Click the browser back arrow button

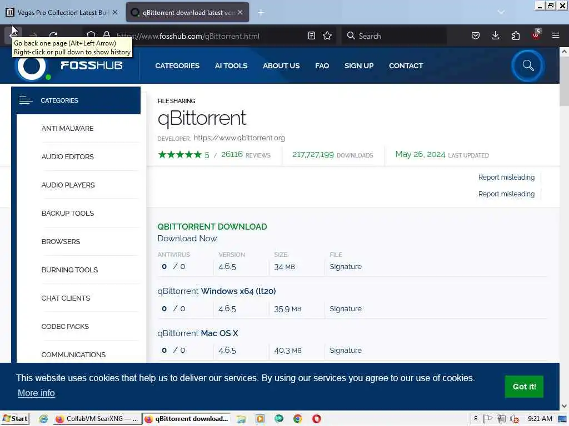[13, 35]
